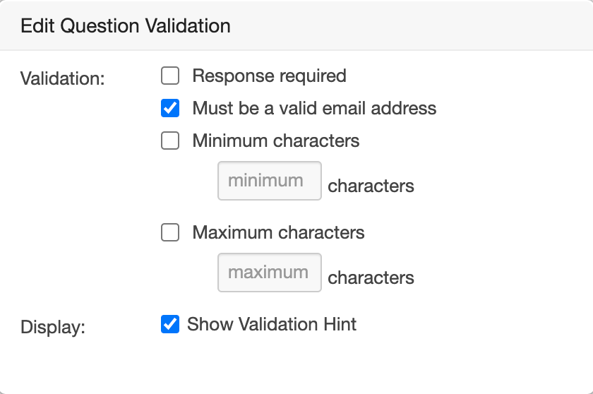Click 'characters' text beside the maximum field
This screenshot has width=593, height=394.
371,278
